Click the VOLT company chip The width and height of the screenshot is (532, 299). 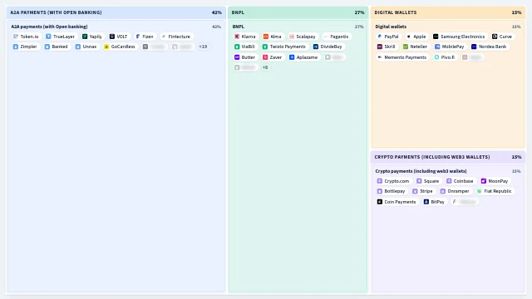[118, 37]
